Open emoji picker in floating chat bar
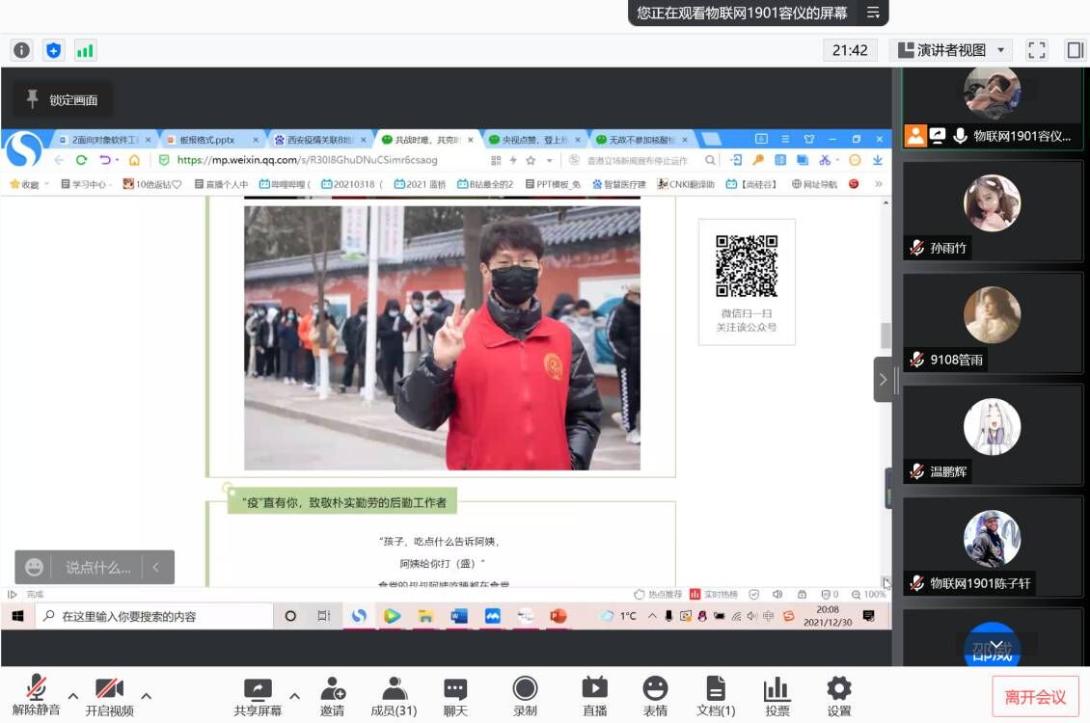The height and width of the screenshot is (723, 1090). pyautogui.click(x=34, y=568)
